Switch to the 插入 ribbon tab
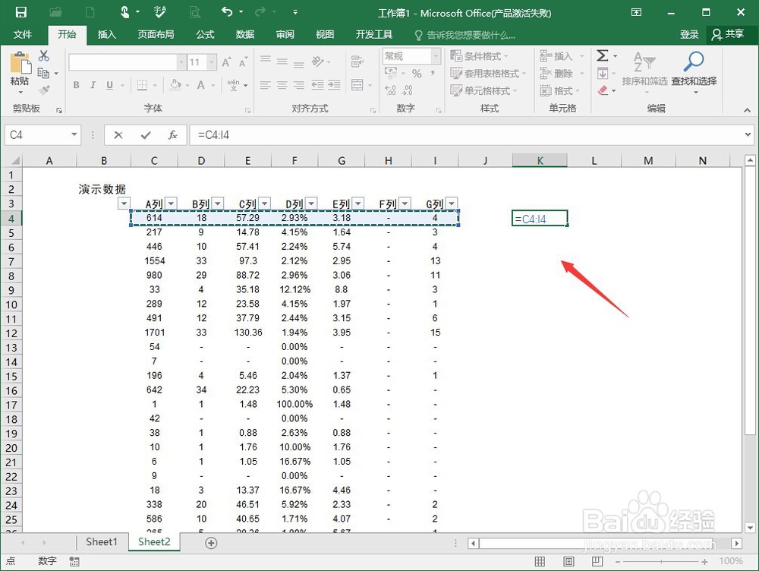759x571 pixels. tap(109, 34)
